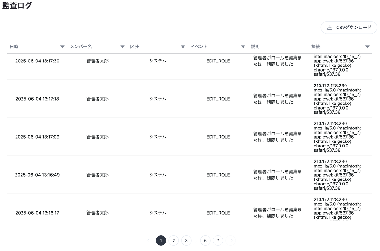Click the CSVダウンロード button
Image resolution: width=380 pixels, height=251 pixels.
click(x=349, y=28)
